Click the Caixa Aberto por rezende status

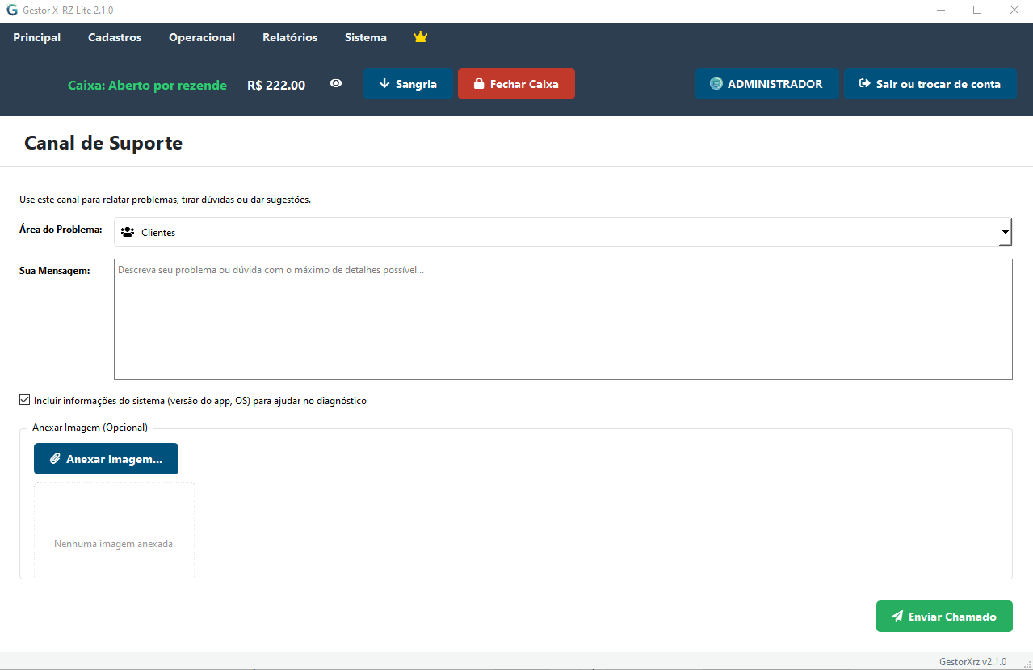pos(147,86)
